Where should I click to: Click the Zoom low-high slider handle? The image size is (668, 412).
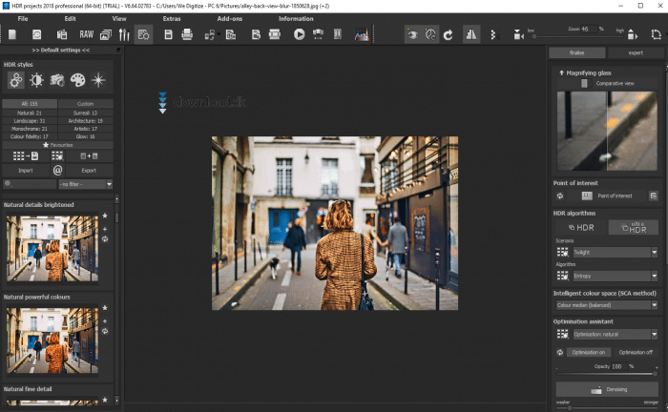(x=533, y=36)
